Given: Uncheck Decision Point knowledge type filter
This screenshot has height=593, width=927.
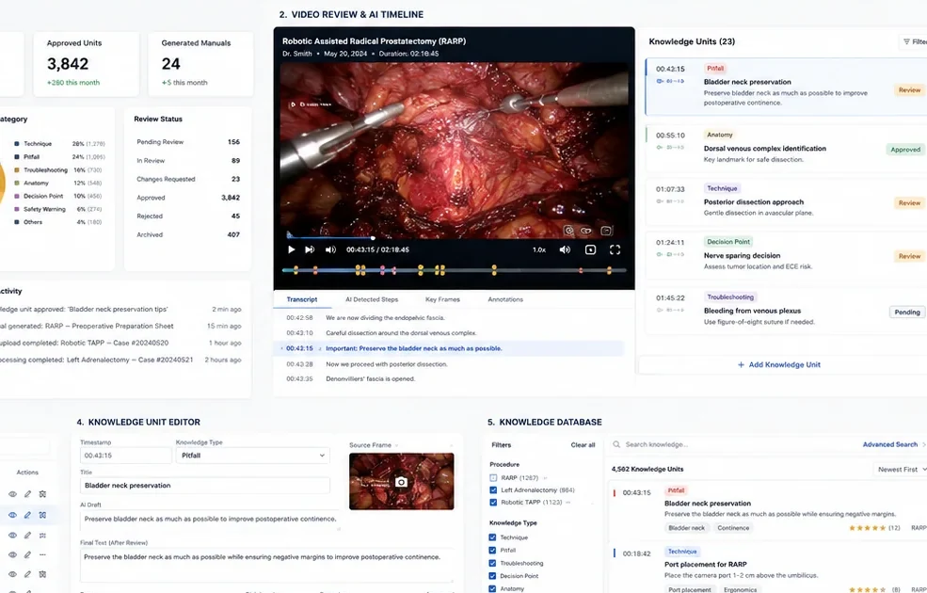Looking at the screenshot, I should (x=492, y=576).
